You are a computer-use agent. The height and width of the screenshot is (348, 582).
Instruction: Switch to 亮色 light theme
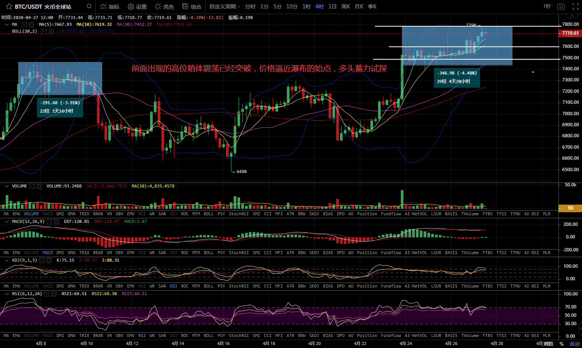pyautogui.click(x=164, y=6)
